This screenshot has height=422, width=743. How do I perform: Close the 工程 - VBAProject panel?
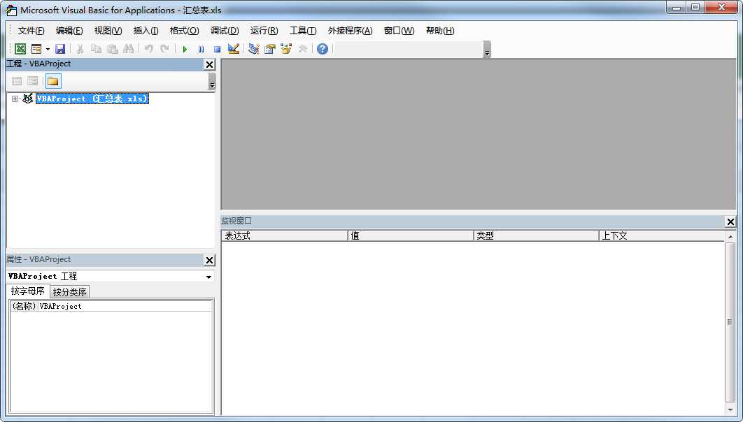click(209, 64)
